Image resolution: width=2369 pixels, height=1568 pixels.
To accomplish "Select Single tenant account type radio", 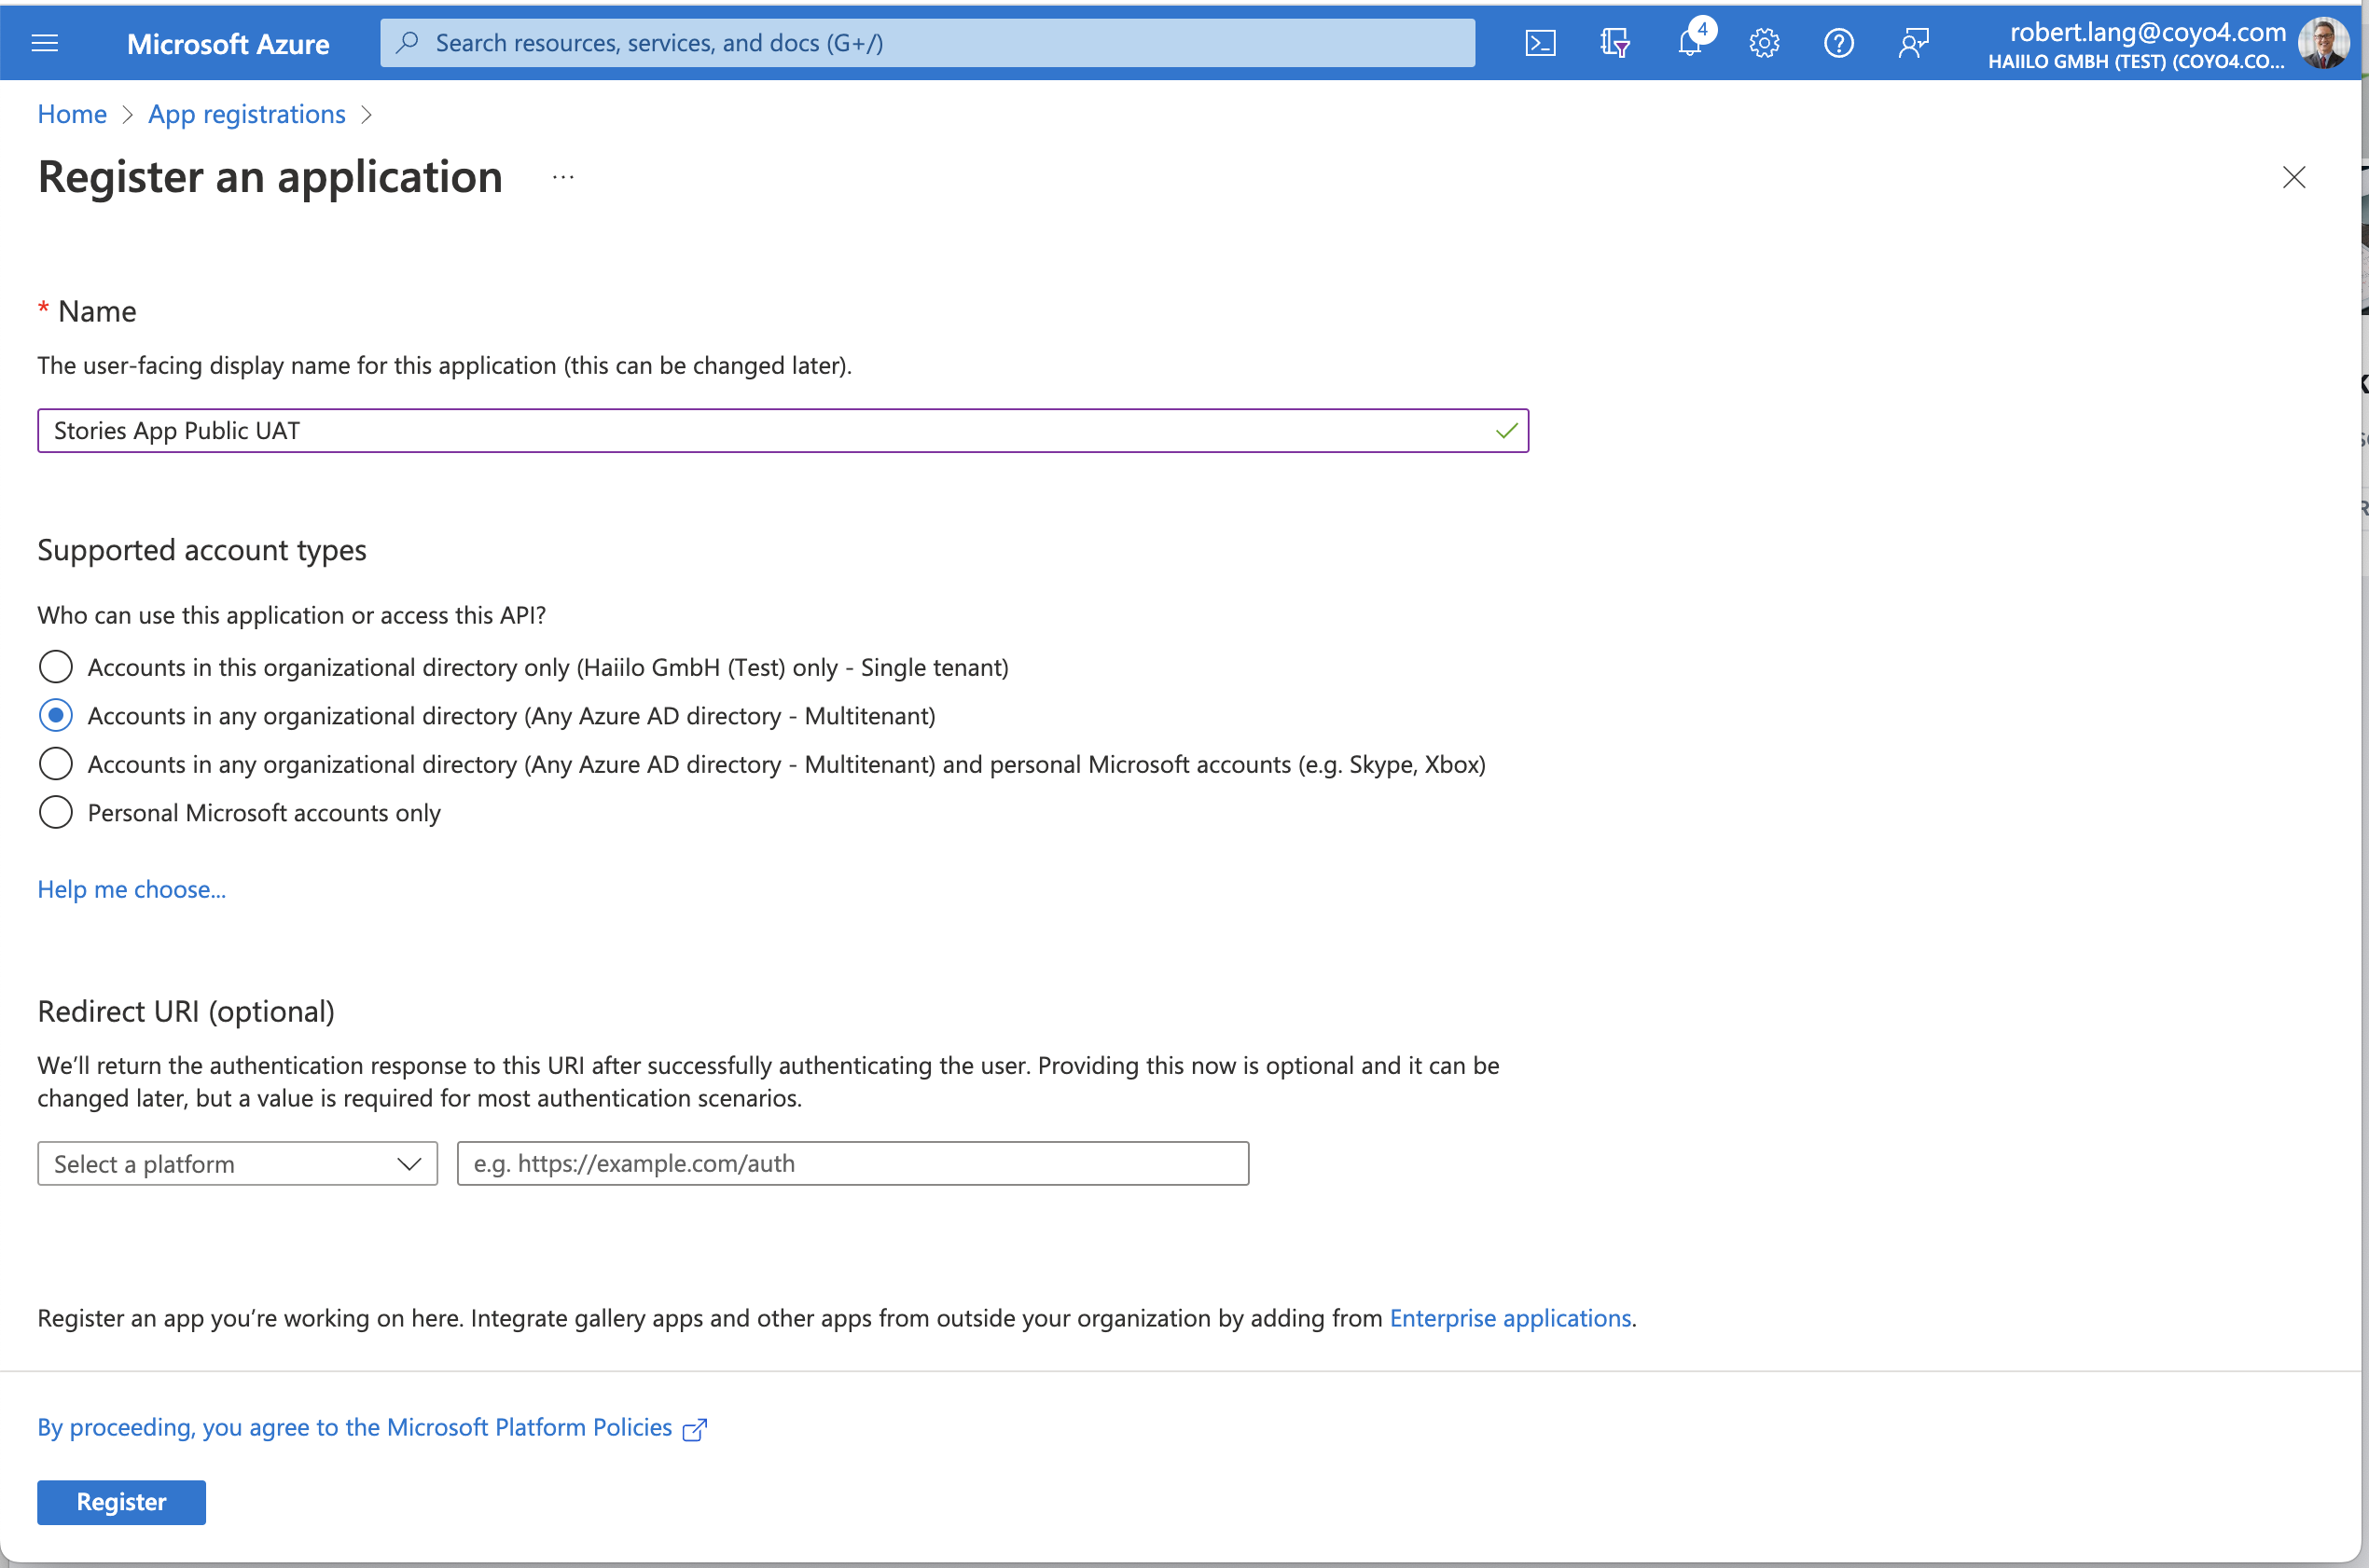I will (x=56, y=667).
